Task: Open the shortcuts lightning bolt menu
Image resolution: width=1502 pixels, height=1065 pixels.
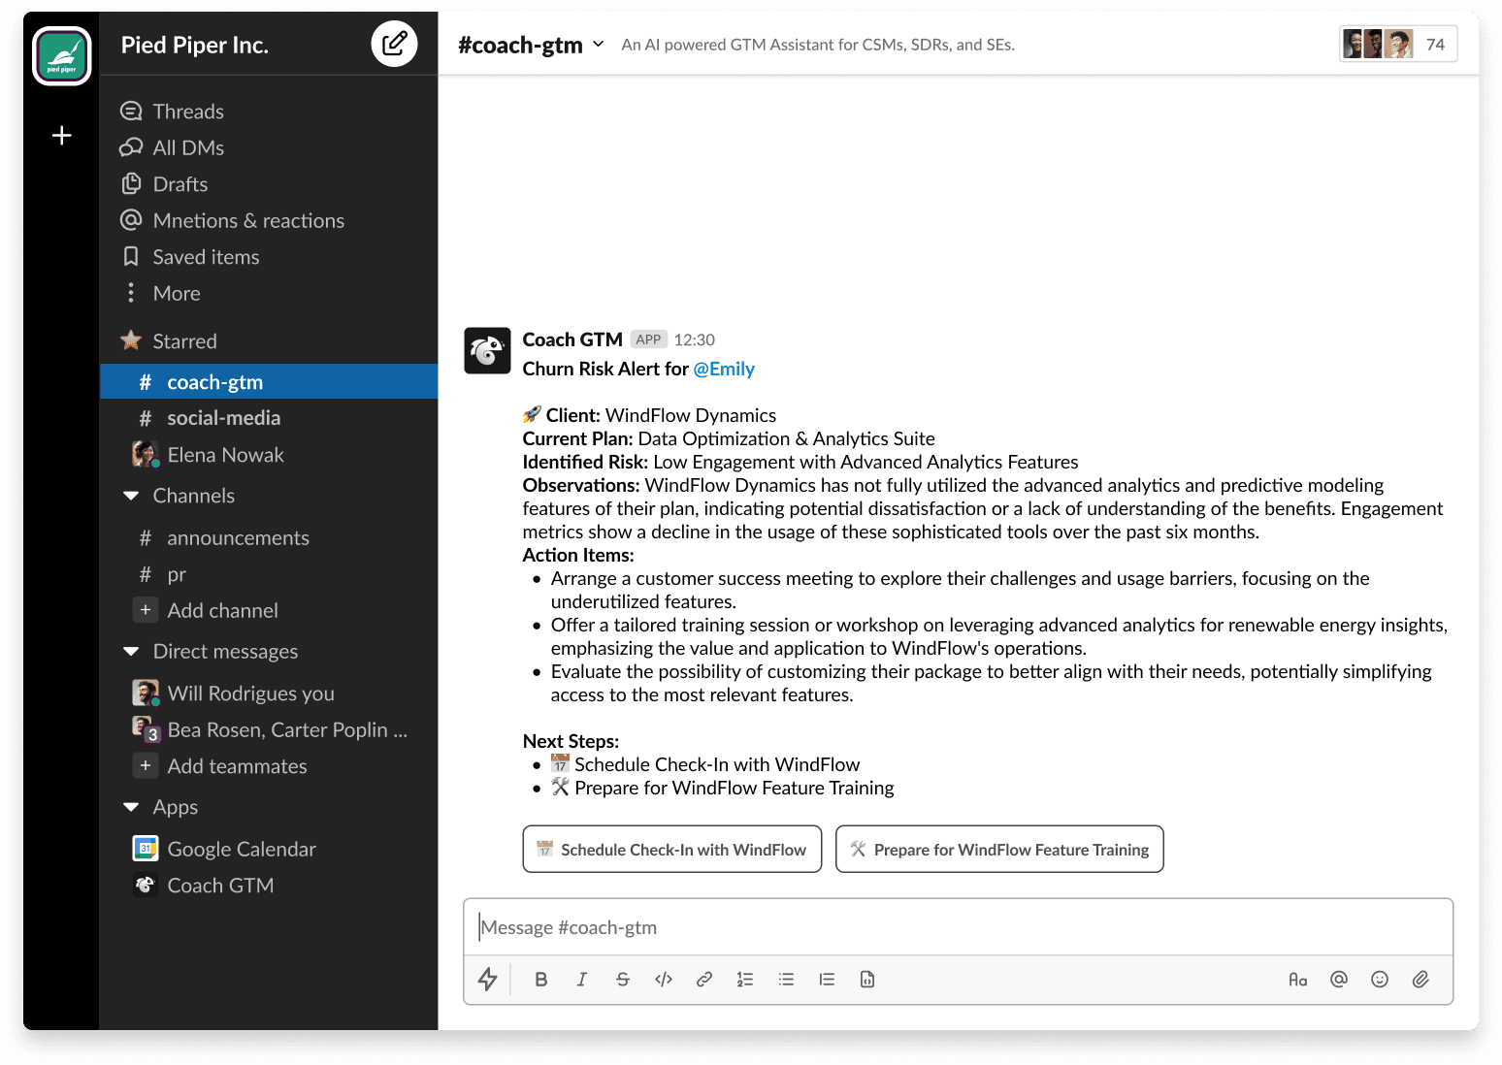Action: 487,980
